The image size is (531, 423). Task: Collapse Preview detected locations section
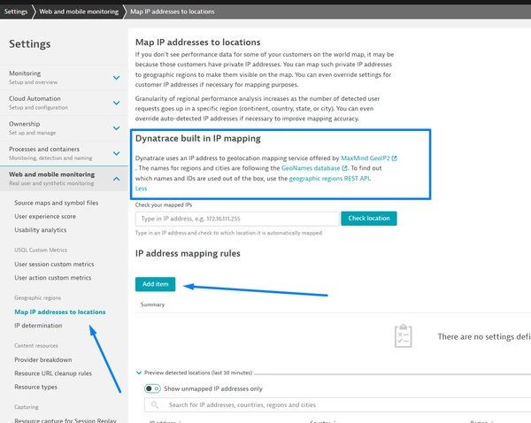(139, 373)
